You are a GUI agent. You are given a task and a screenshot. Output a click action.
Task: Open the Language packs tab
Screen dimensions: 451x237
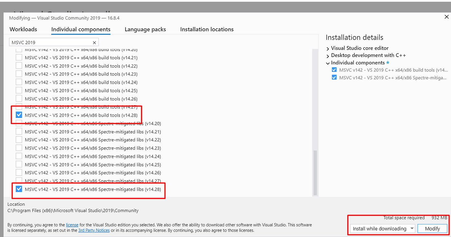pyautogui.click(x=145, y=29)
